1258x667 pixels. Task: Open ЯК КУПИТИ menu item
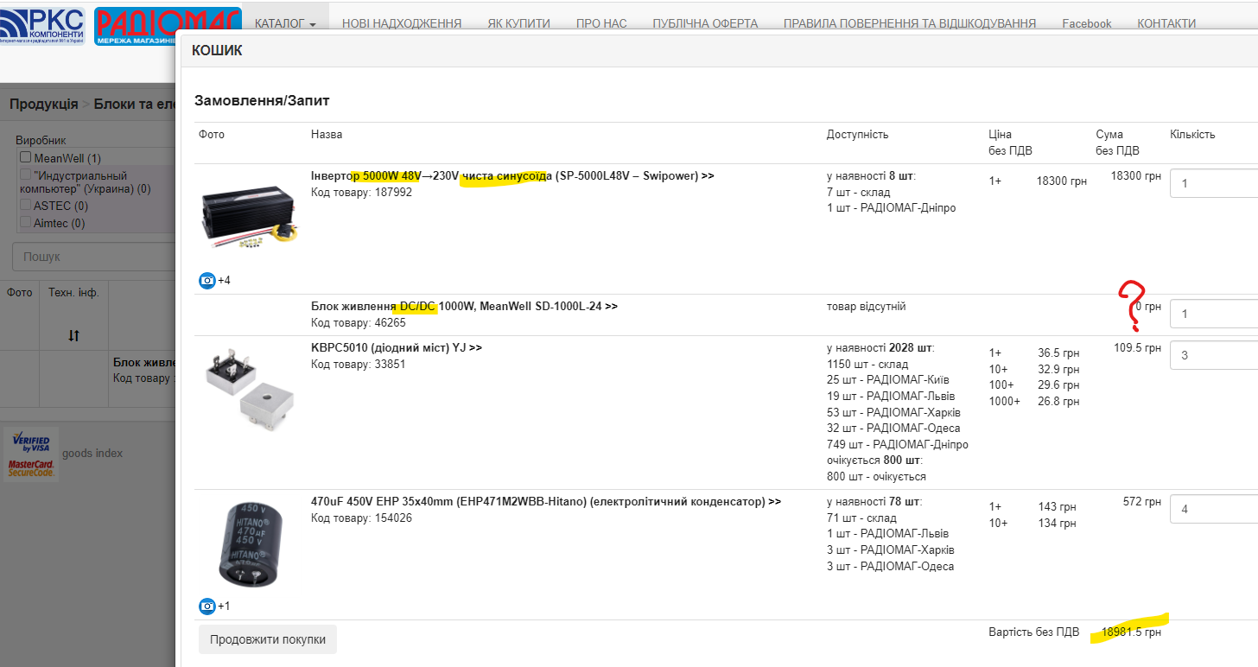pyautogui.click(x=518, y=23)
